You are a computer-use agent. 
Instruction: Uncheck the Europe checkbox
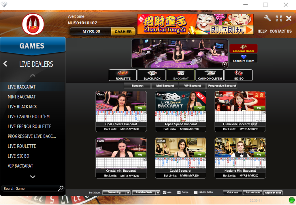click(179, 192)
